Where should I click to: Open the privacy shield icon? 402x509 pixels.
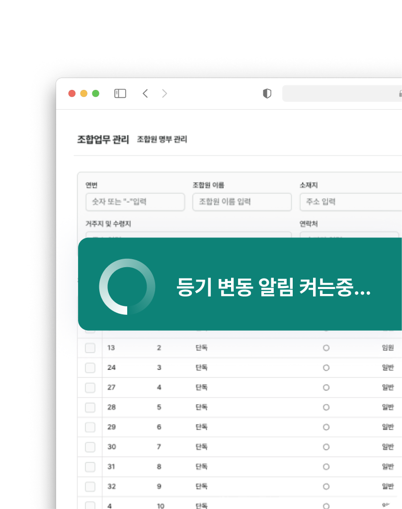pos(267,93)
